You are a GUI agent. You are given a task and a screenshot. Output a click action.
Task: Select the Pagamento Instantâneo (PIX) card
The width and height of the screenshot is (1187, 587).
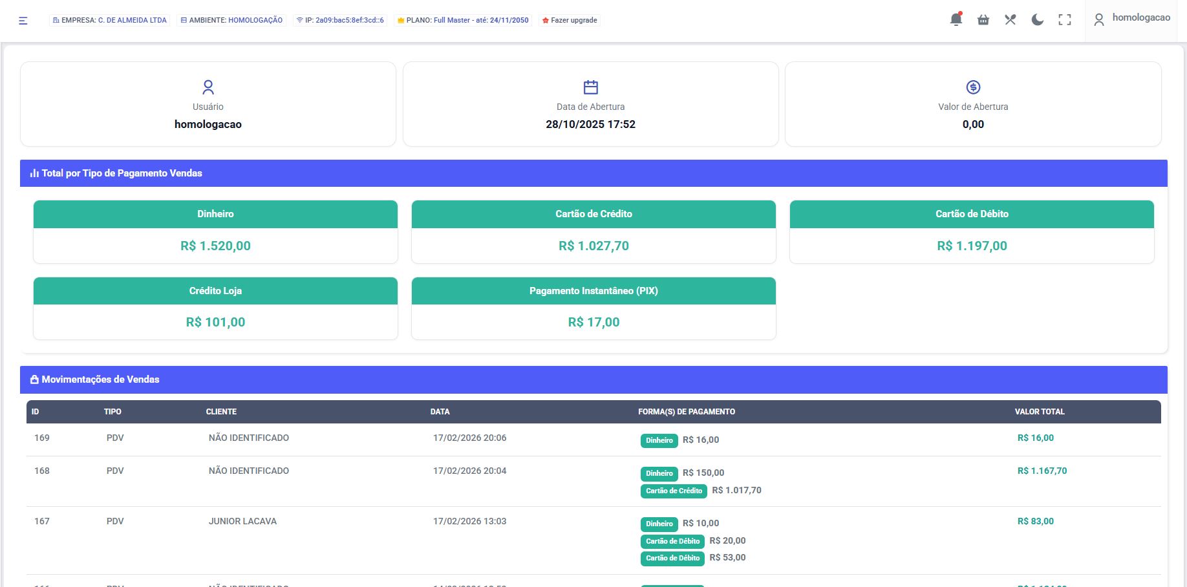(x=593, y=308)
